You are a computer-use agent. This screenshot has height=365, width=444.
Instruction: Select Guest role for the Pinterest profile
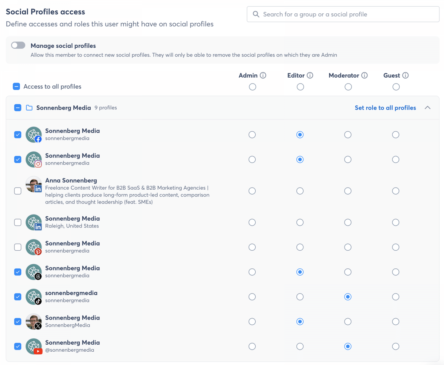(396, 247)
